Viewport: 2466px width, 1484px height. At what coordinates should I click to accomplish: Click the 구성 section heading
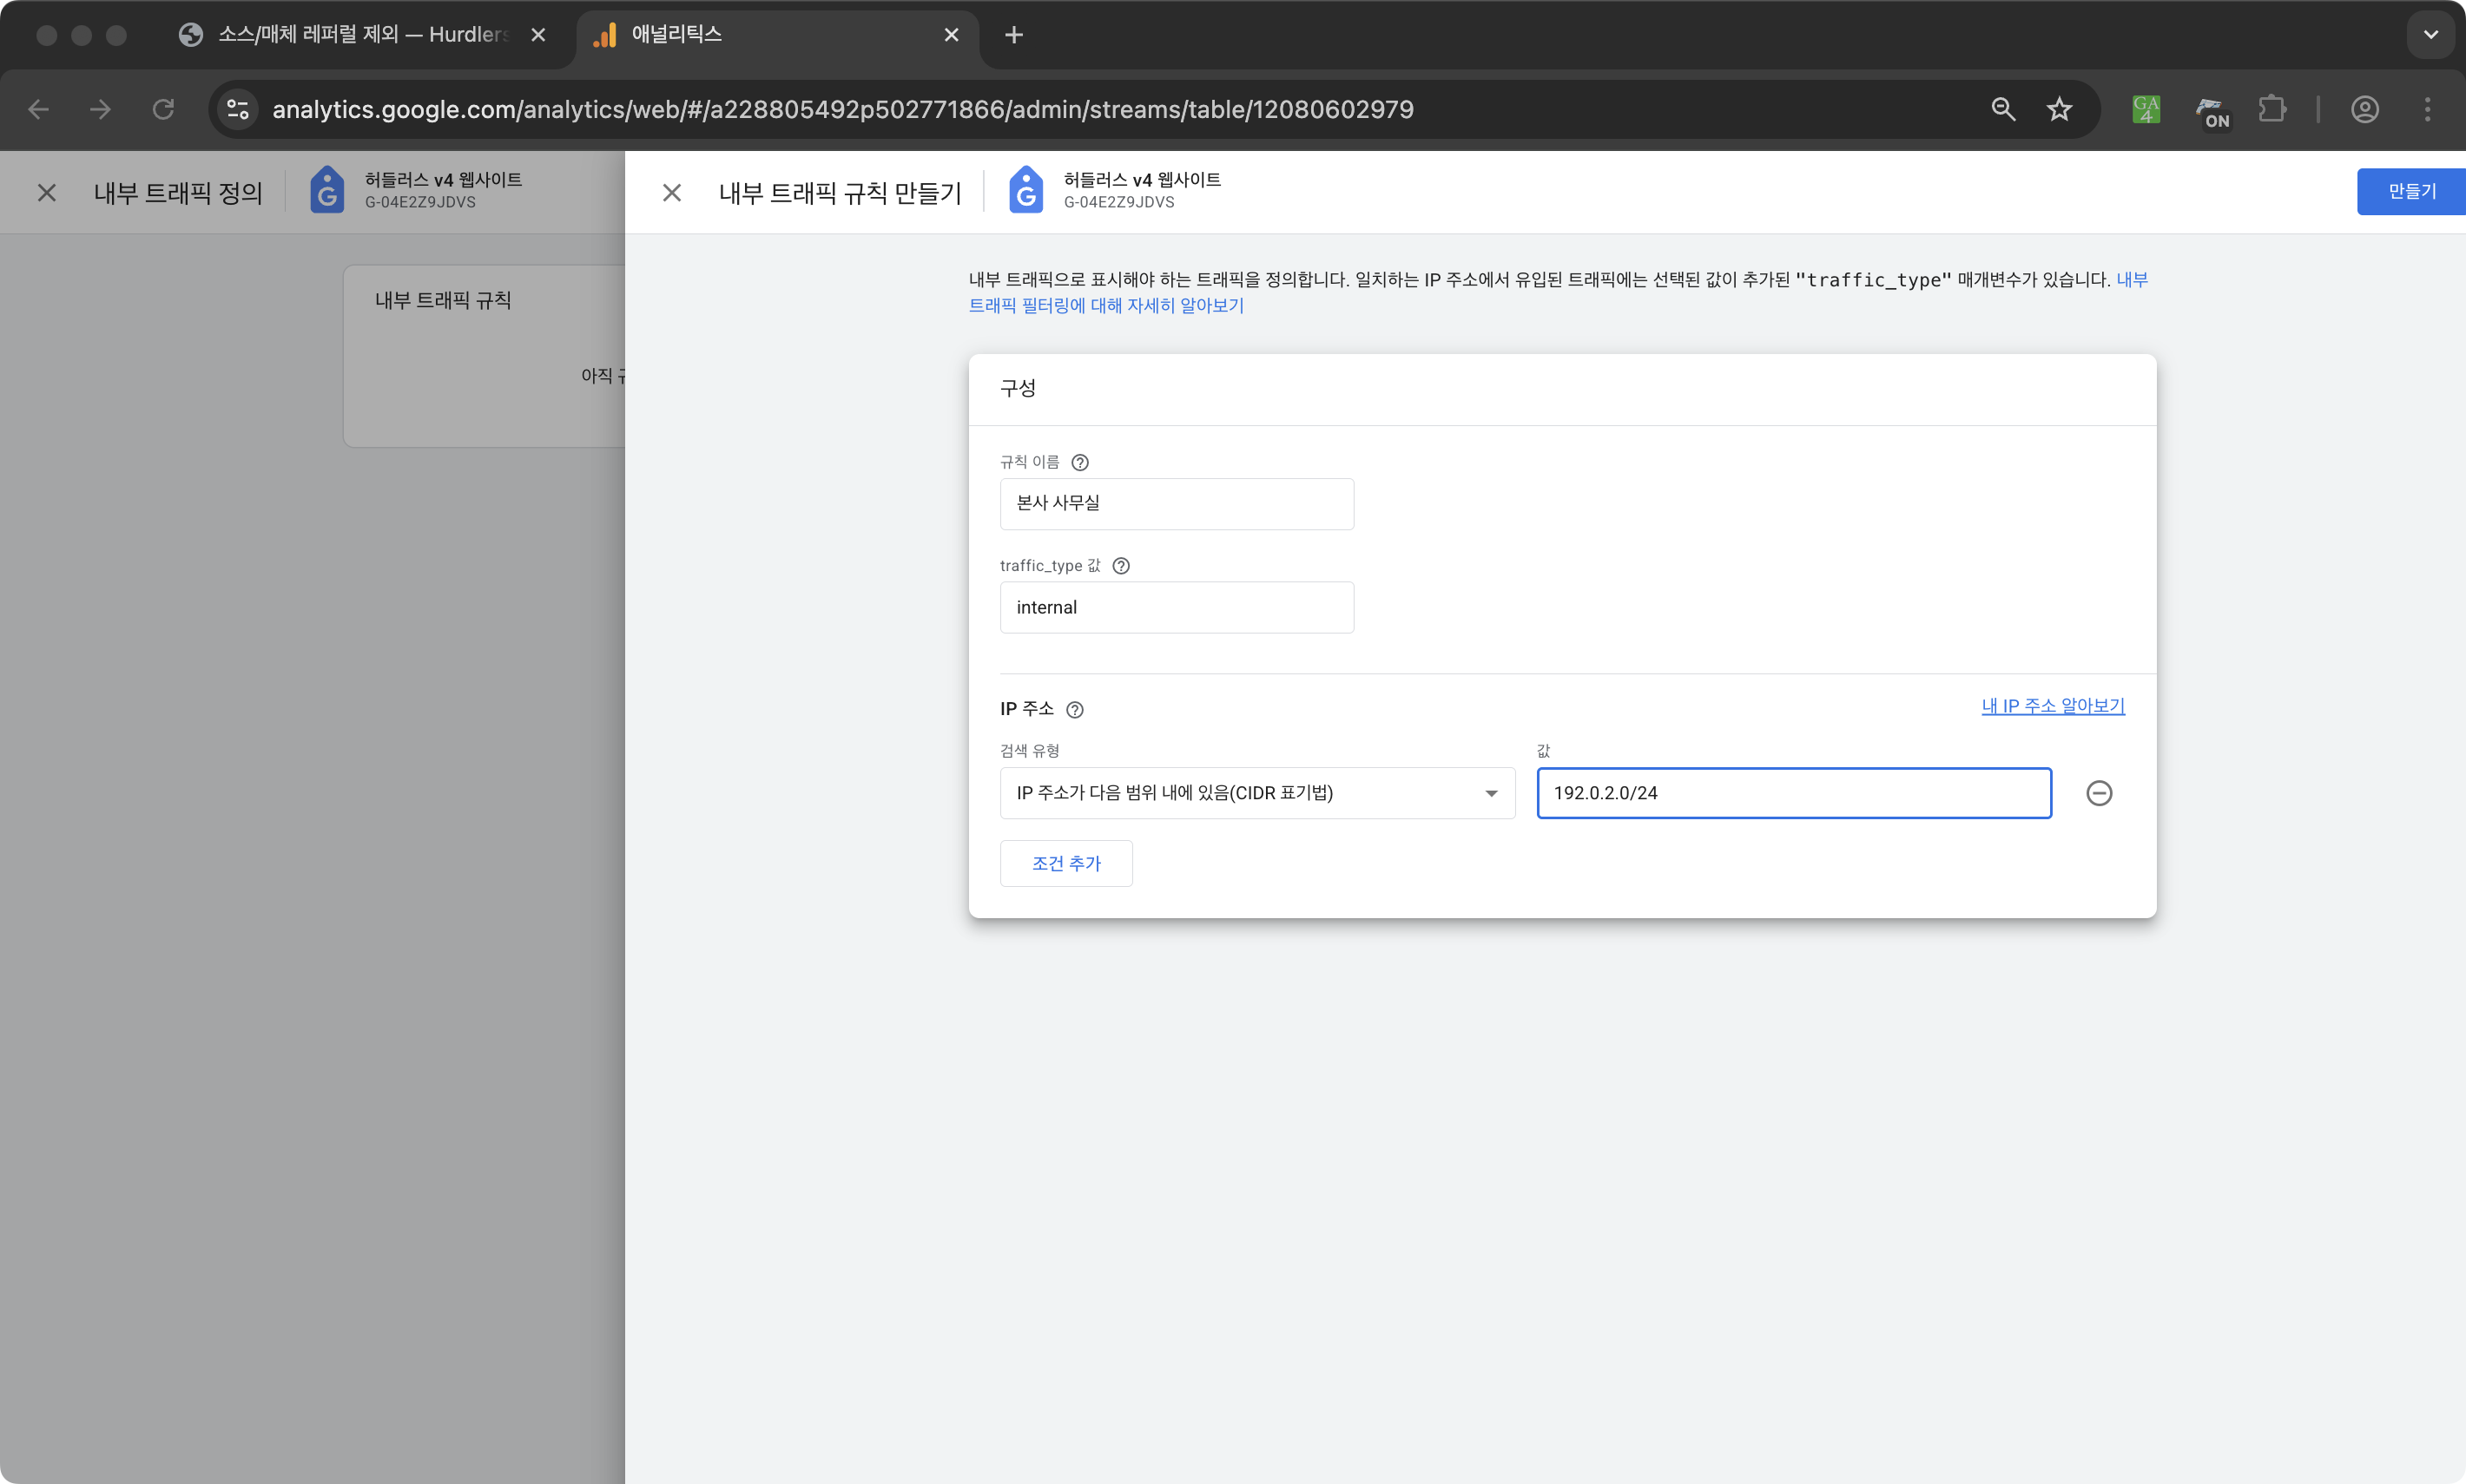click(1018, 388)
